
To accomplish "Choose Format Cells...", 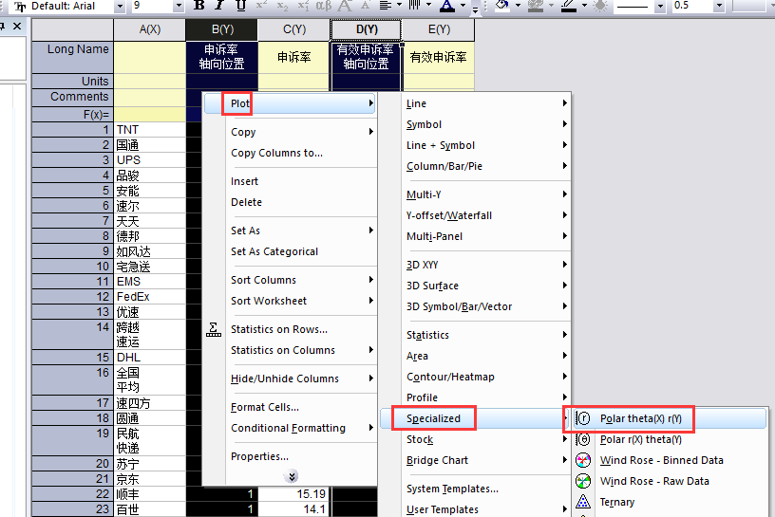I will coord(290,407).
